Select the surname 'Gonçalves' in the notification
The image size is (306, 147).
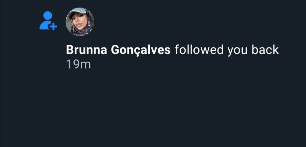pyautogui.click(x=141, y=51)
